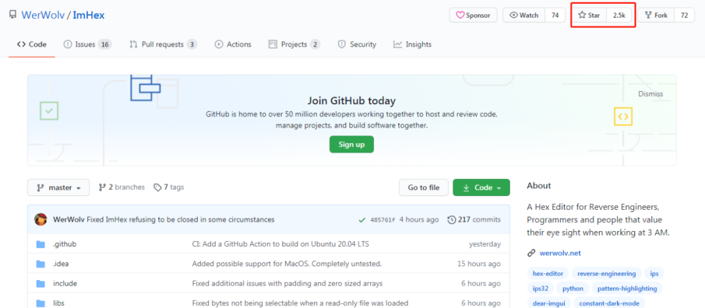The height and width of the screenshot is (308, 705).
Task: Dismiss the Join GitHub banner
Action: tap(650, 94)
